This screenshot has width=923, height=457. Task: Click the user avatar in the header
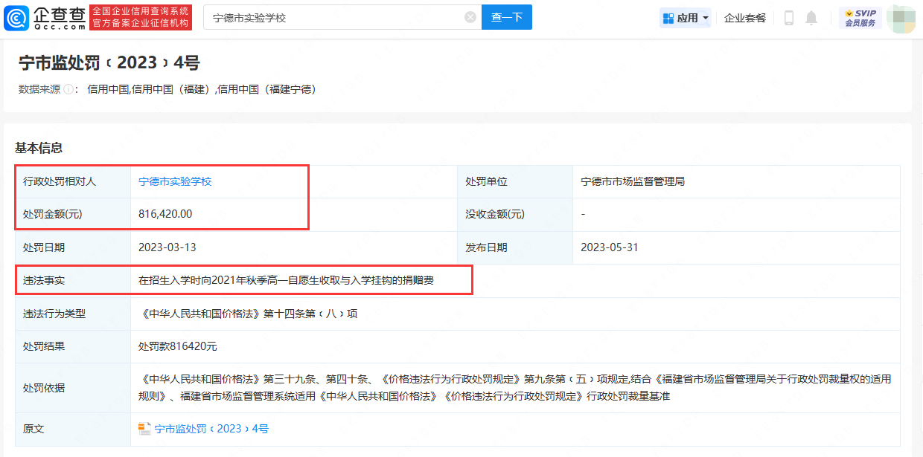(x=900, y=18)
